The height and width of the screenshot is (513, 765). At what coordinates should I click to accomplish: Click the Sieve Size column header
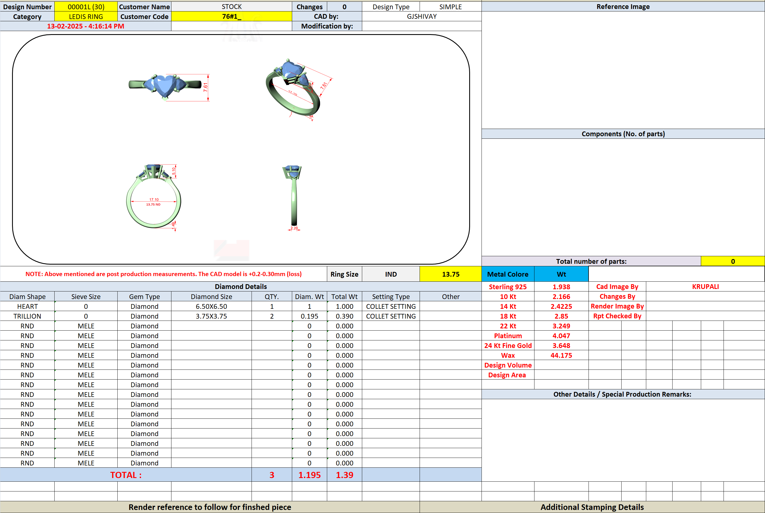(86, 296)
